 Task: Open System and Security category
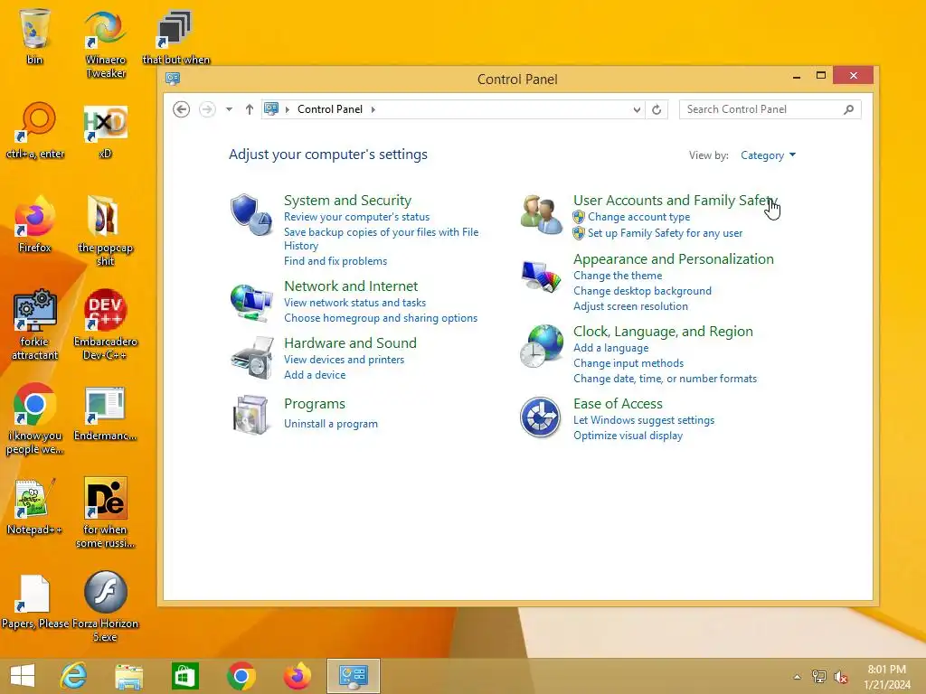347,200
